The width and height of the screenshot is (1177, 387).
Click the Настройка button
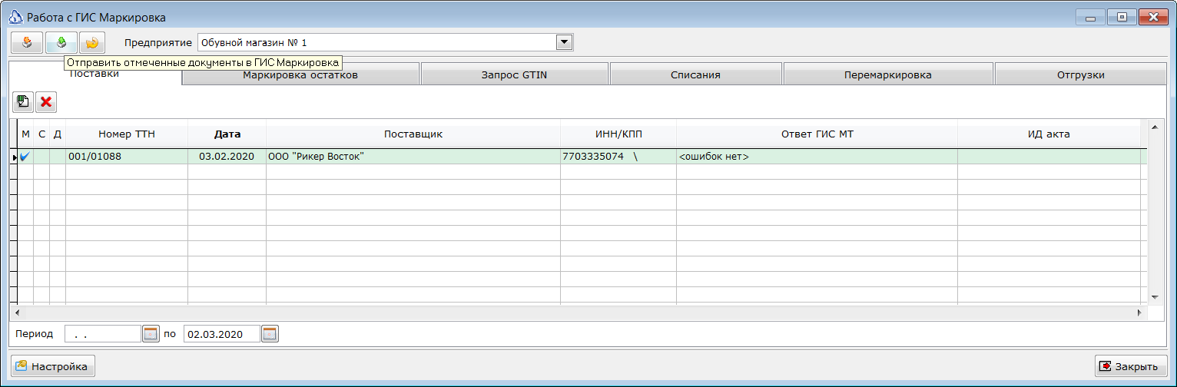(53, 366)
